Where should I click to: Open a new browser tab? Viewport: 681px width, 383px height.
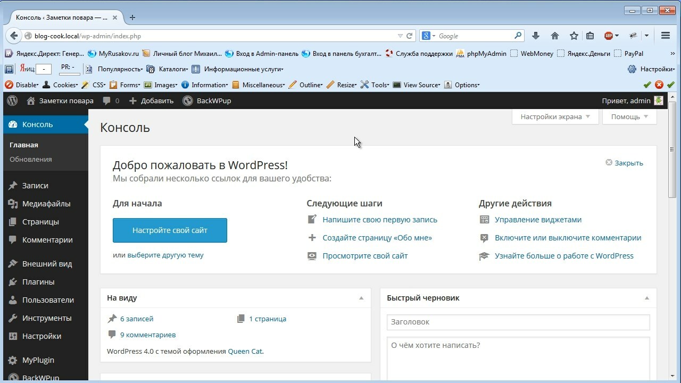[x=132, y=18]
